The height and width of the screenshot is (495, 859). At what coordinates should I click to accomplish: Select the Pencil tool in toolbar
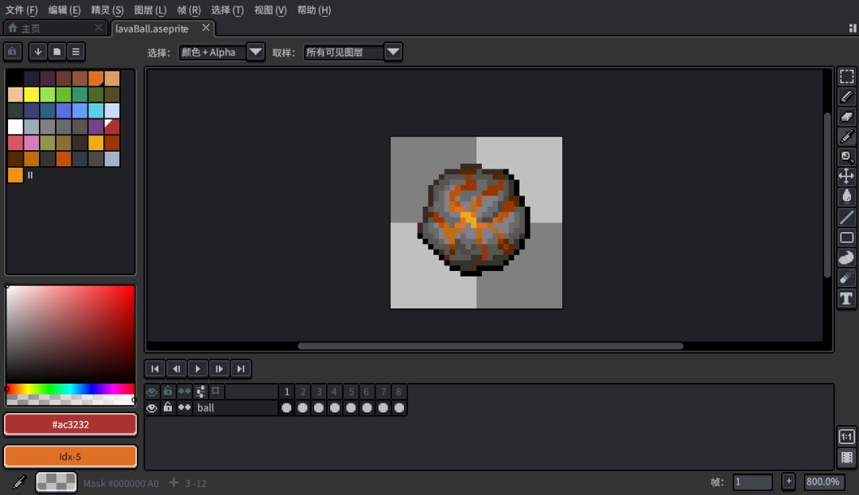click(846, 97)
